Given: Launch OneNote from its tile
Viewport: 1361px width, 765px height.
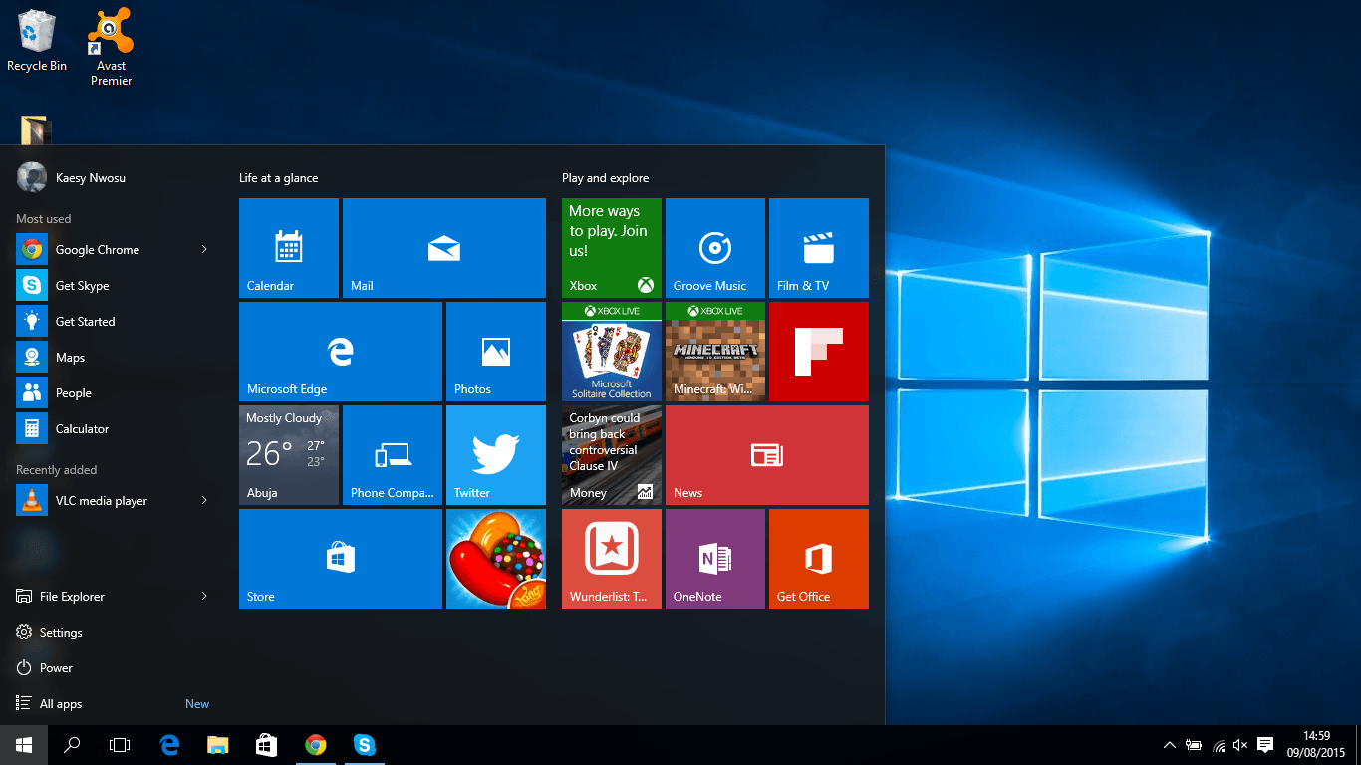Looking at the screenshot, I should [x=714, y=559].
